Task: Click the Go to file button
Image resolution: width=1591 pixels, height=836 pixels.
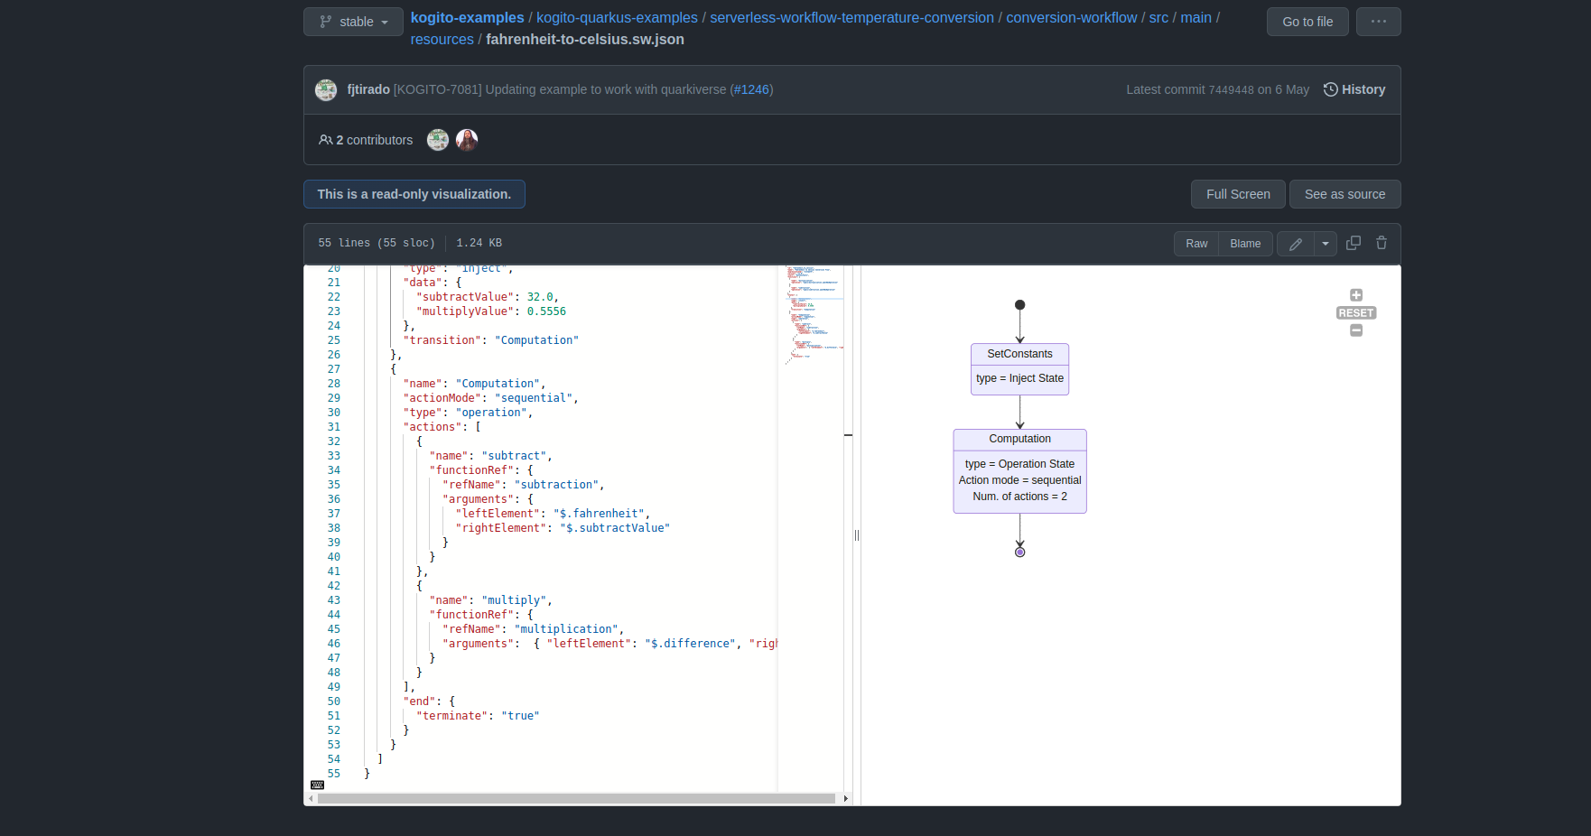Action: 1307,21
